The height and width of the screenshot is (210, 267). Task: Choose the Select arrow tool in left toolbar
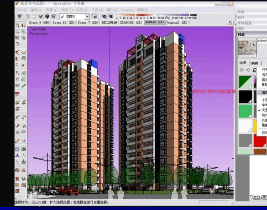[x=17, y=25]
